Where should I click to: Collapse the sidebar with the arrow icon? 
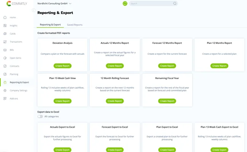click(33, 10)
